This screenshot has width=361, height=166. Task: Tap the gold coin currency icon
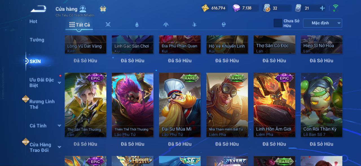[x=205, y=8]
